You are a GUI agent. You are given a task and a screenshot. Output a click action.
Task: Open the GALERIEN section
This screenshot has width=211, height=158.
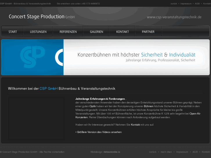pos(96,32)
